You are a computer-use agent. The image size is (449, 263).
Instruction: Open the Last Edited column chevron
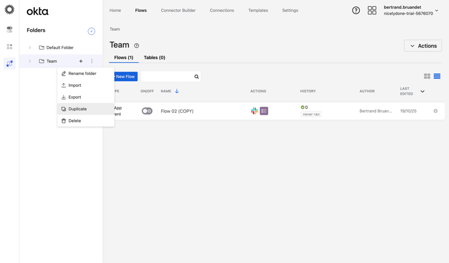[x=423, y=91]
